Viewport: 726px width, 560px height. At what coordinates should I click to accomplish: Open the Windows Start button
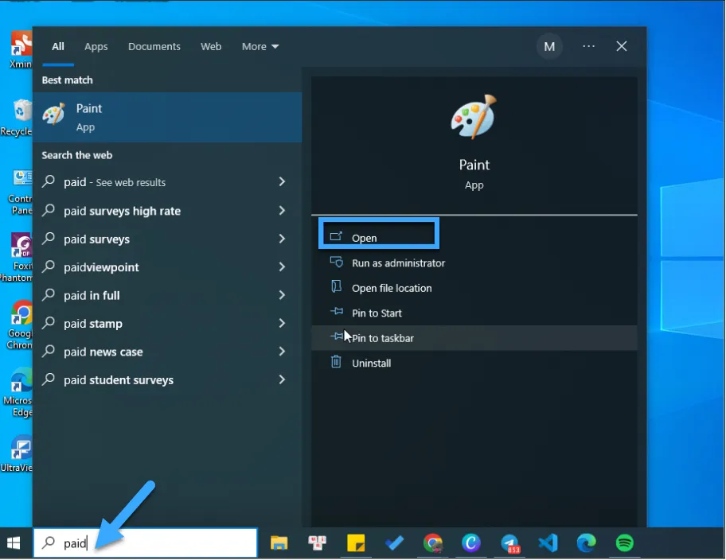coord(14,542)
